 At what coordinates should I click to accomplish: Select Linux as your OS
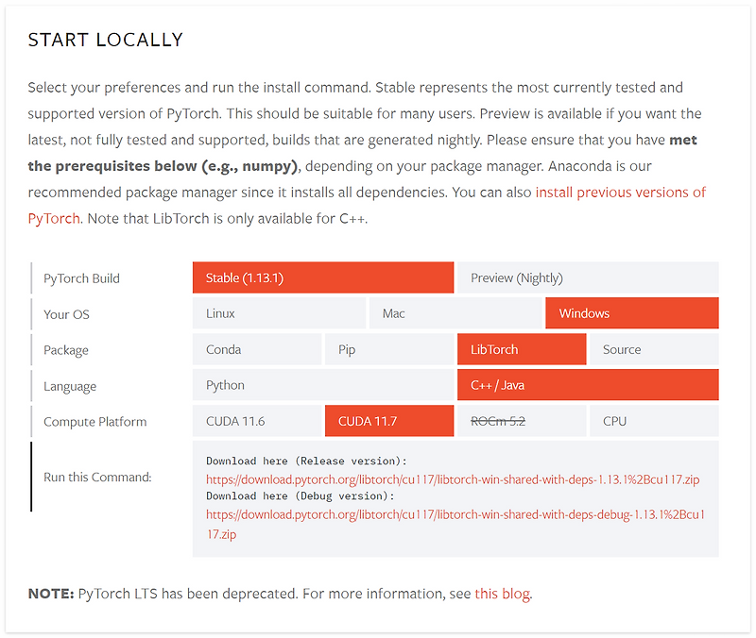[279, 313]
